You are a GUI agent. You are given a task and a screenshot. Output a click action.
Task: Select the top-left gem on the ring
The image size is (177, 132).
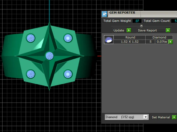coord(31,38)
